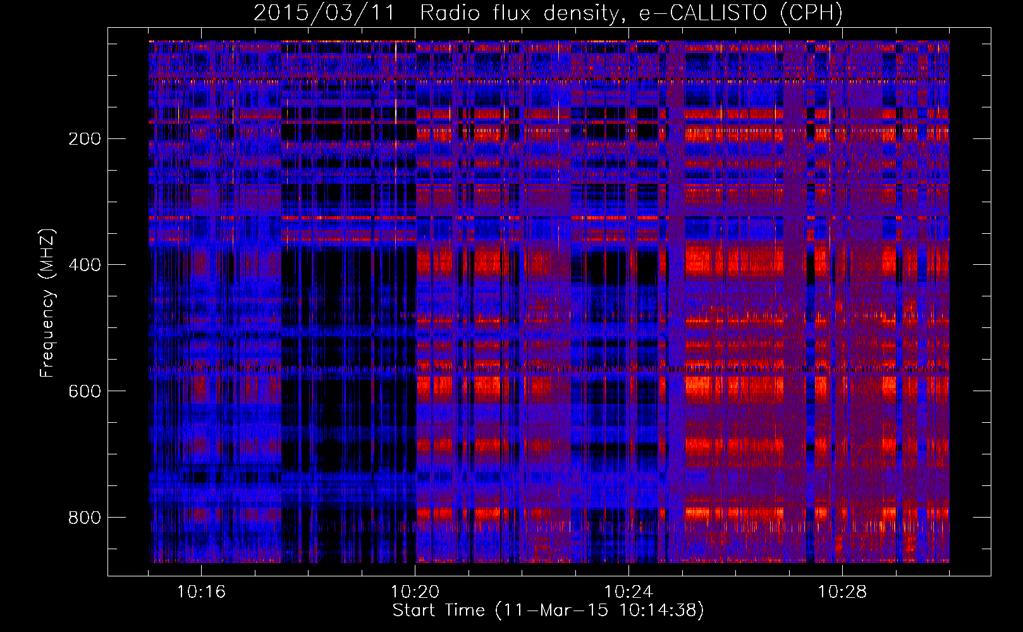Click the Start Time axis label
The image size is (1023, 632).
tap(548, 611)
